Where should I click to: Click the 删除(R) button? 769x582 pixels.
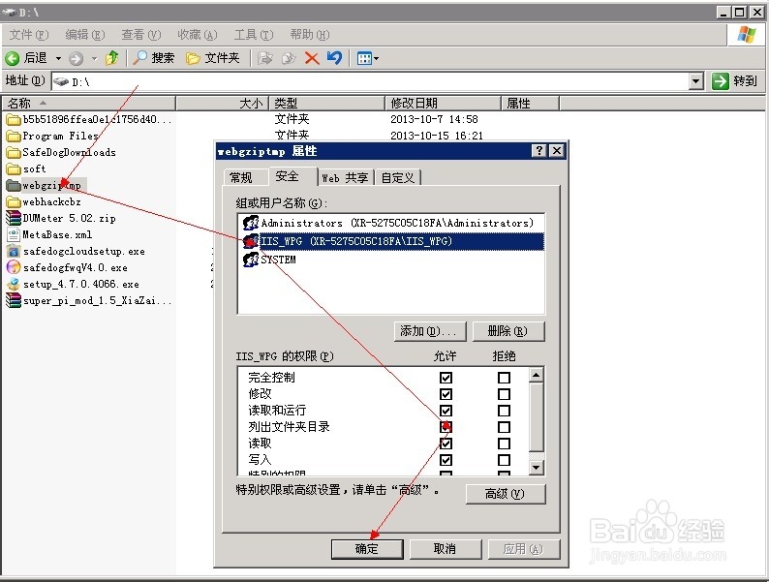click(x=508, y=331)
